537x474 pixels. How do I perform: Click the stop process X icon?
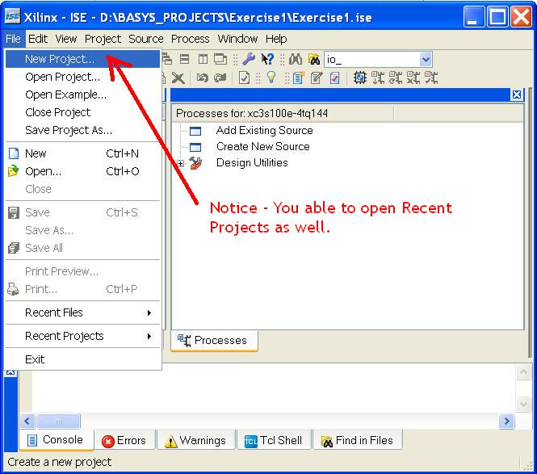click(413, 78)
